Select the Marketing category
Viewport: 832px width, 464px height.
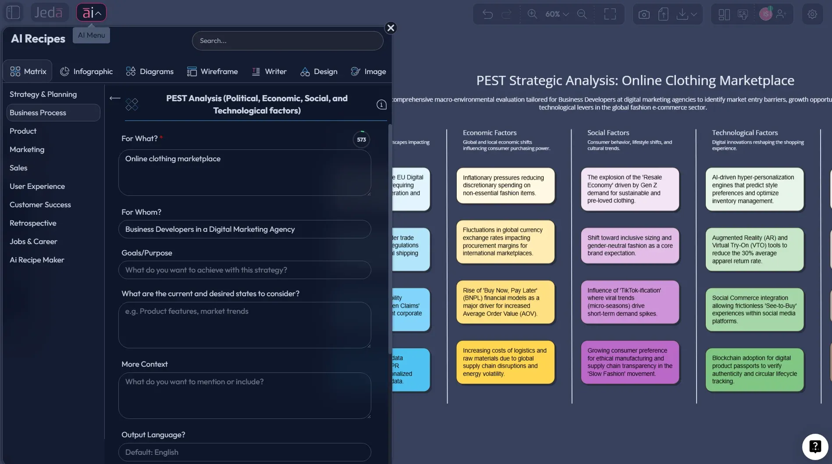pos(27,149)
